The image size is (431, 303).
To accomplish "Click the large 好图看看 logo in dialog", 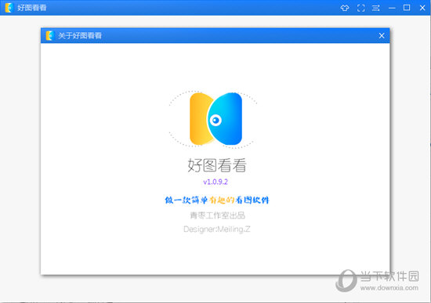I will pyautogui.click(x=215, y=119).
